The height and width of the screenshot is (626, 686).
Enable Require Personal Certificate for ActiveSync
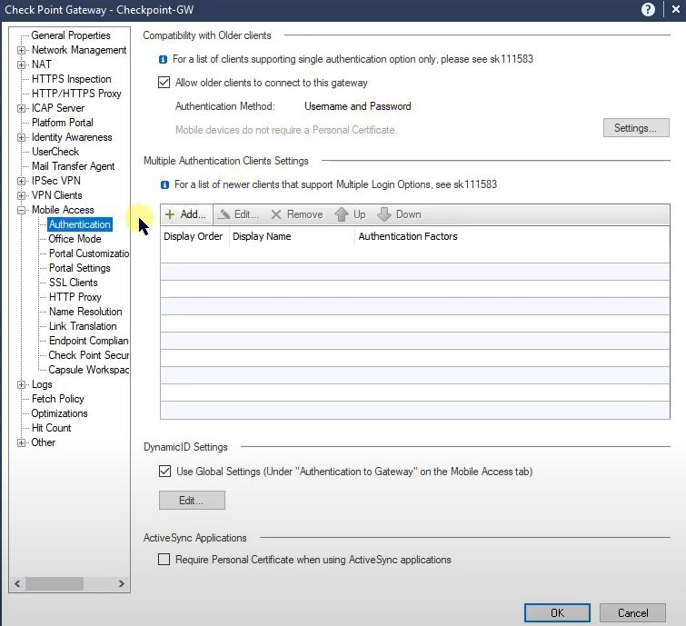coord(164,560)
